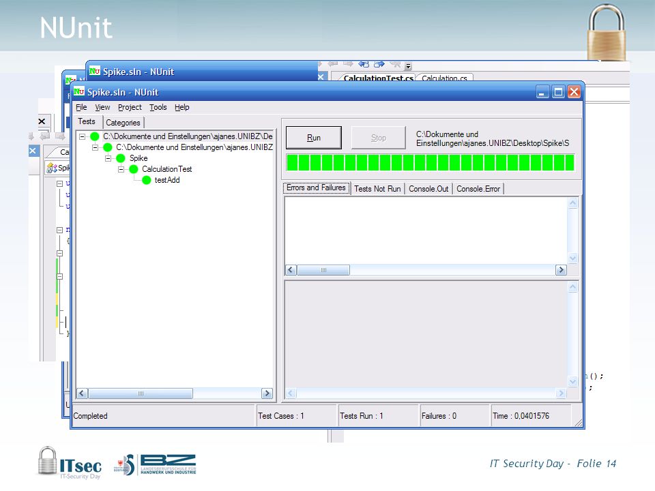Close the front NUnit window
655x491 pixels.
(x=574, y=92)
